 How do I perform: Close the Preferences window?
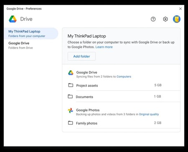click(x=180, y=9)
